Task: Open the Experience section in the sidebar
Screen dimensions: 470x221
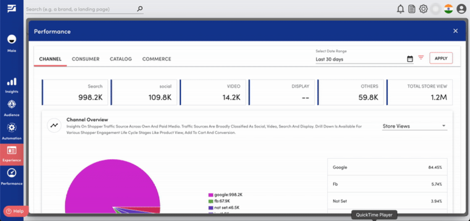Action: click(x=12, y=154)
